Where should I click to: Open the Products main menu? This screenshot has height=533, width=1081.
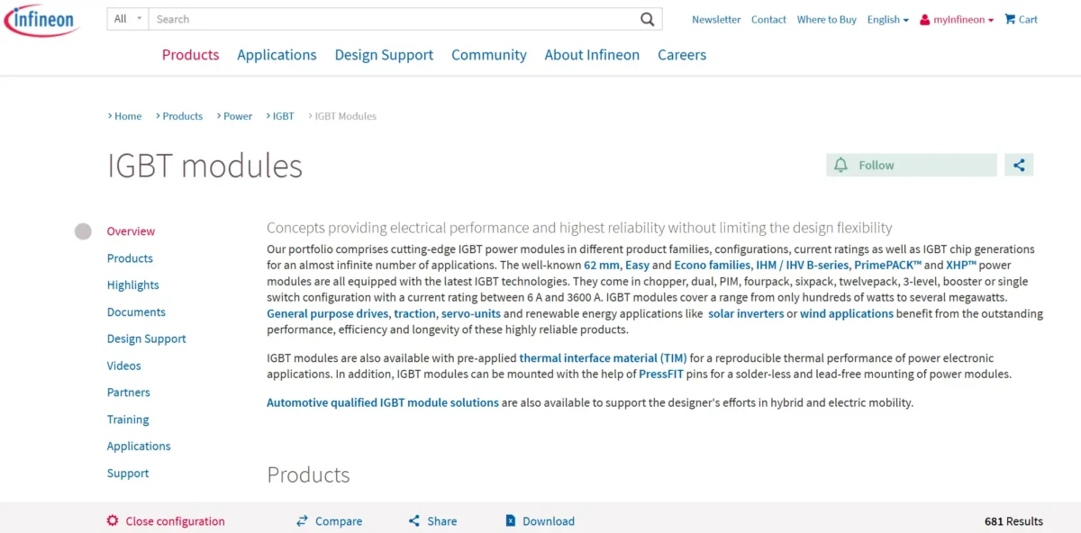coord(191,55)
